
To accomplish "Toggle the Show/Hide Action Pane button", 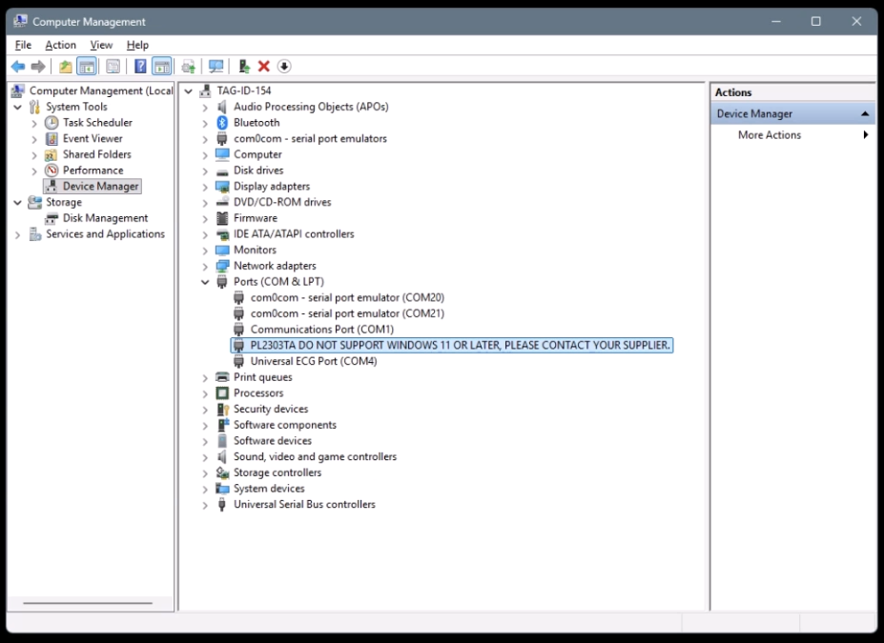I will [x=162, y=67].
